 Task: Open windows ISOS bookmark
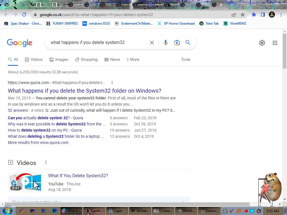pos(96,24)
